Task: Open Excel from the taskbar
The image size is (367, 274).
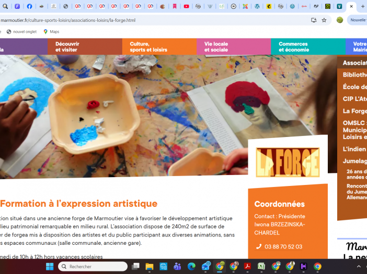Action: coord(261,266)
